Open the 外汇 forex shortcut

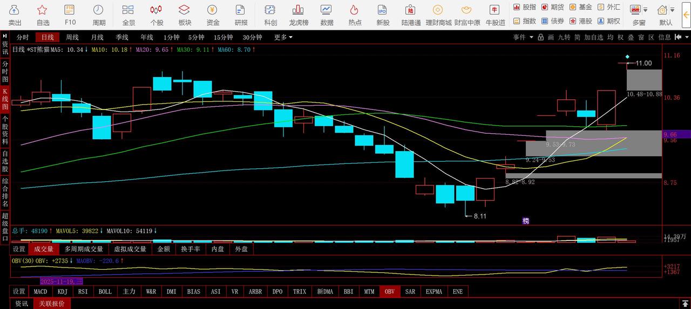(608, 7)
